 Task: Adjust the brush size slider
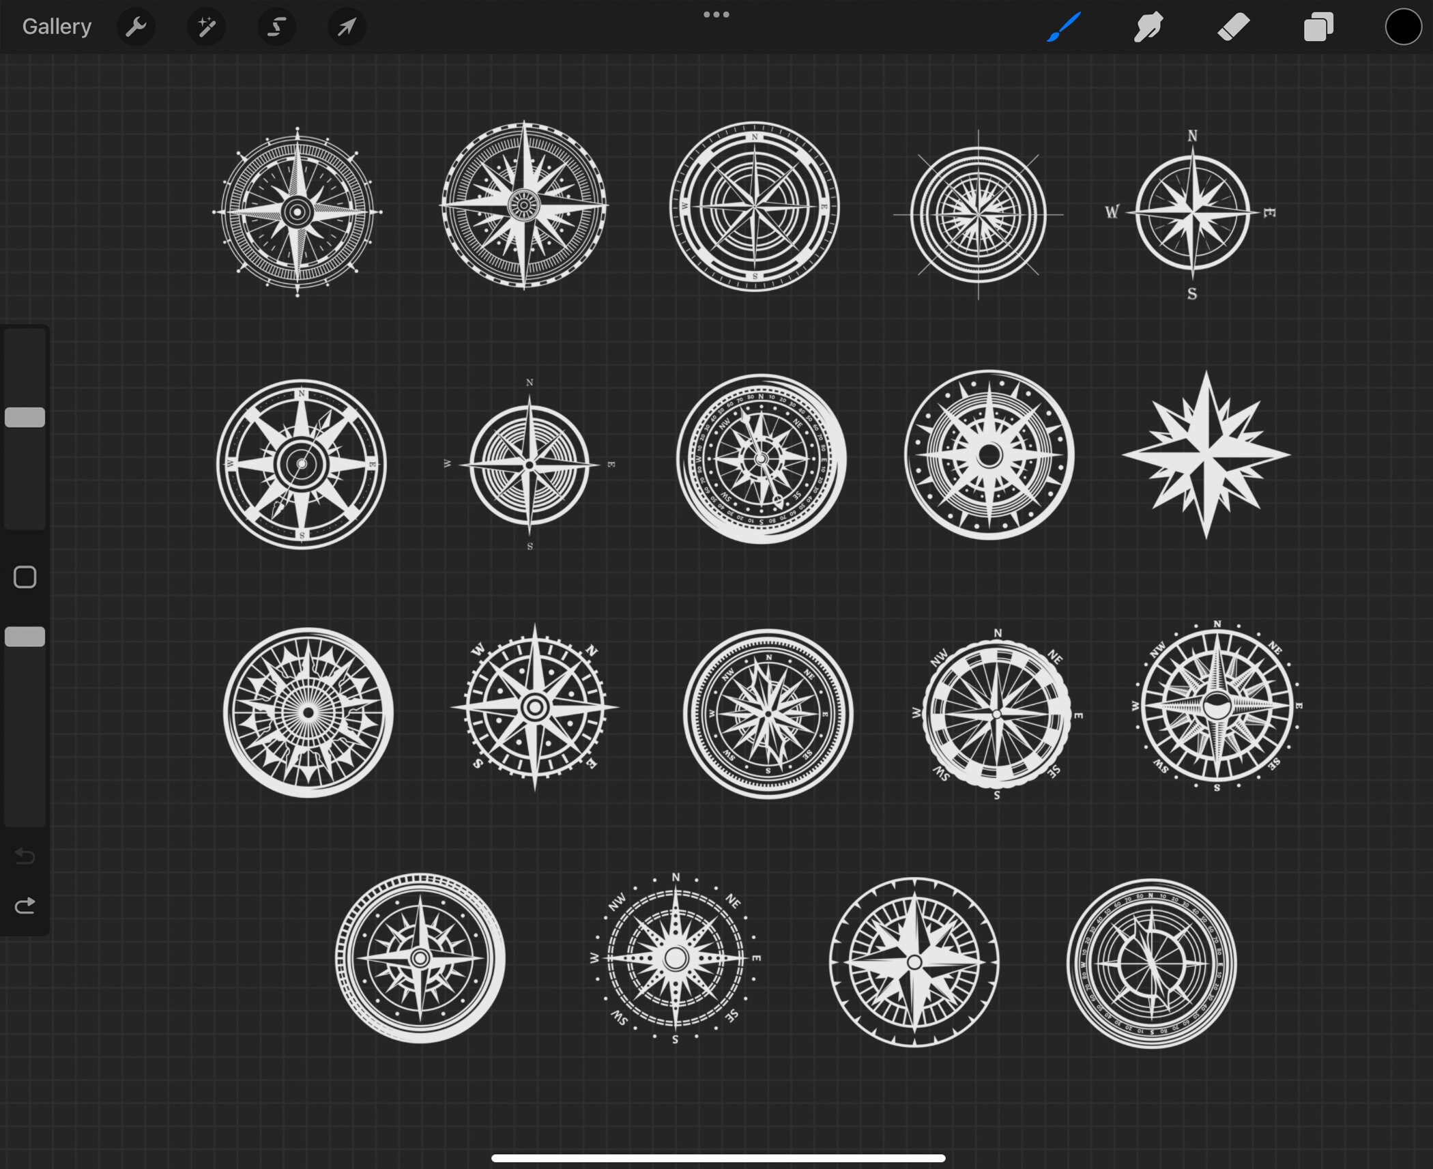(25, 416)
